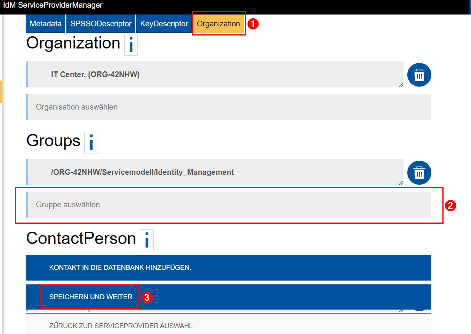Open the Groups info tooltip
The height and width of the screenshot is (334, 471).
(x=91, y=142)
